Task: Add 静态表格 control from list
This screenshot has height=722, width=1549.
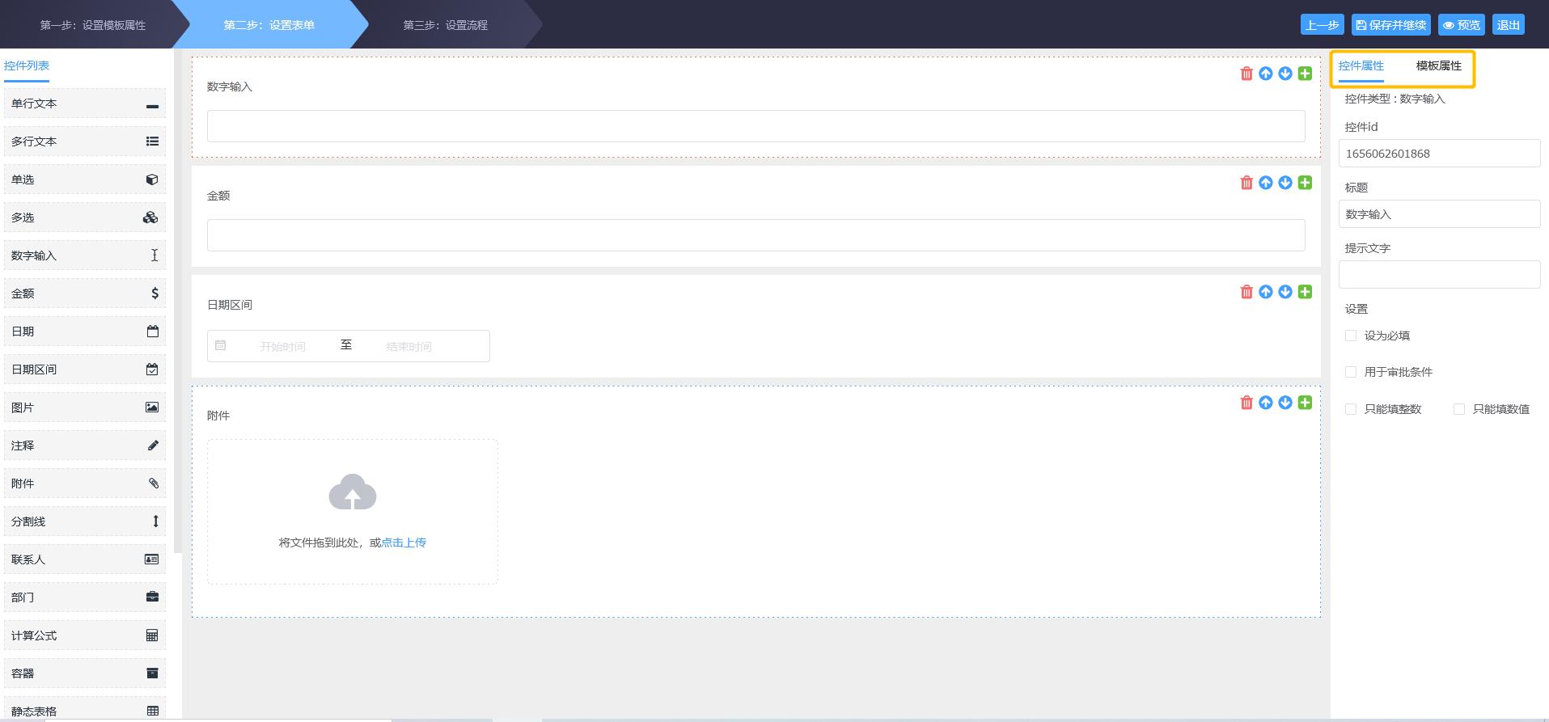Action: coord(85,709)
